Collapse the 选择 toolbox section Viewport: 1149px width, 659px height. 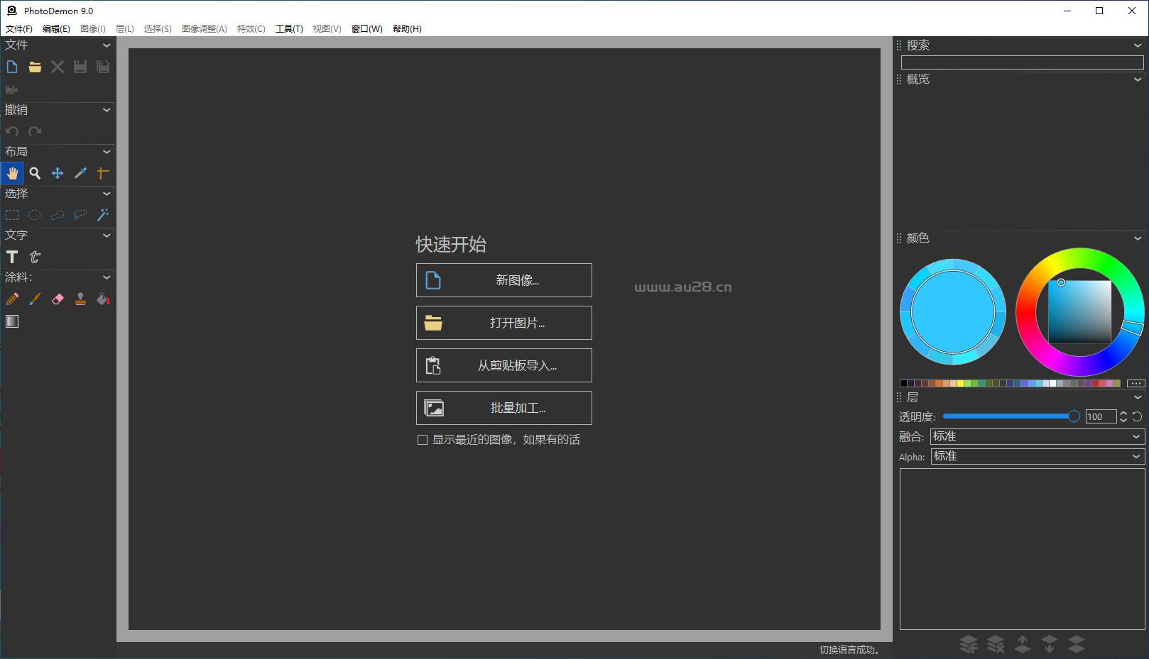[x=107, y=194]
